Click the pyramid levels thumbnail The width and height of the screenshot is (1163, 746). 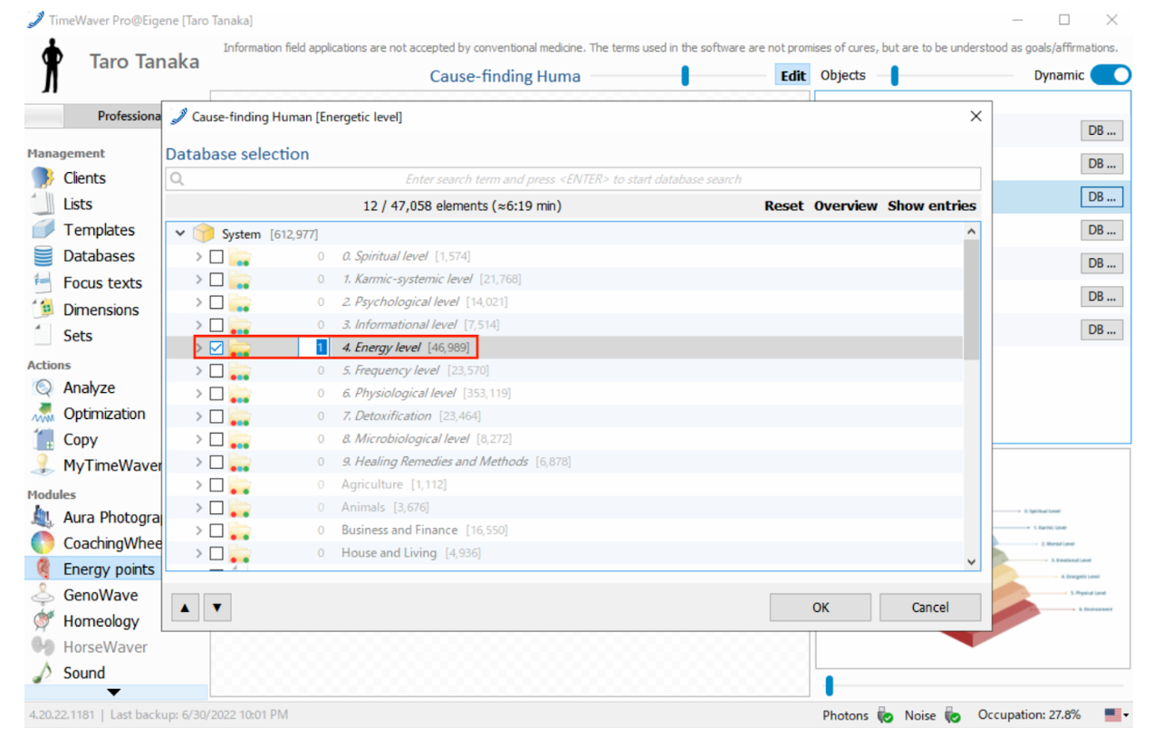click(x=974, y=557)
